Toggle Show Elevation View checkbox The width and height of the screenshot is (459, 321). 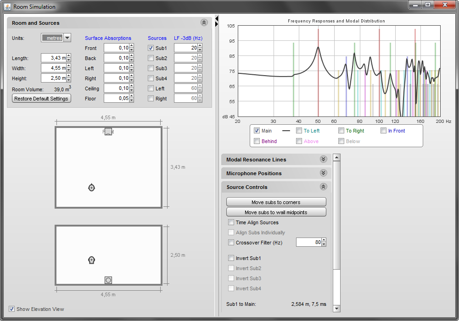[x=12, y=309]
